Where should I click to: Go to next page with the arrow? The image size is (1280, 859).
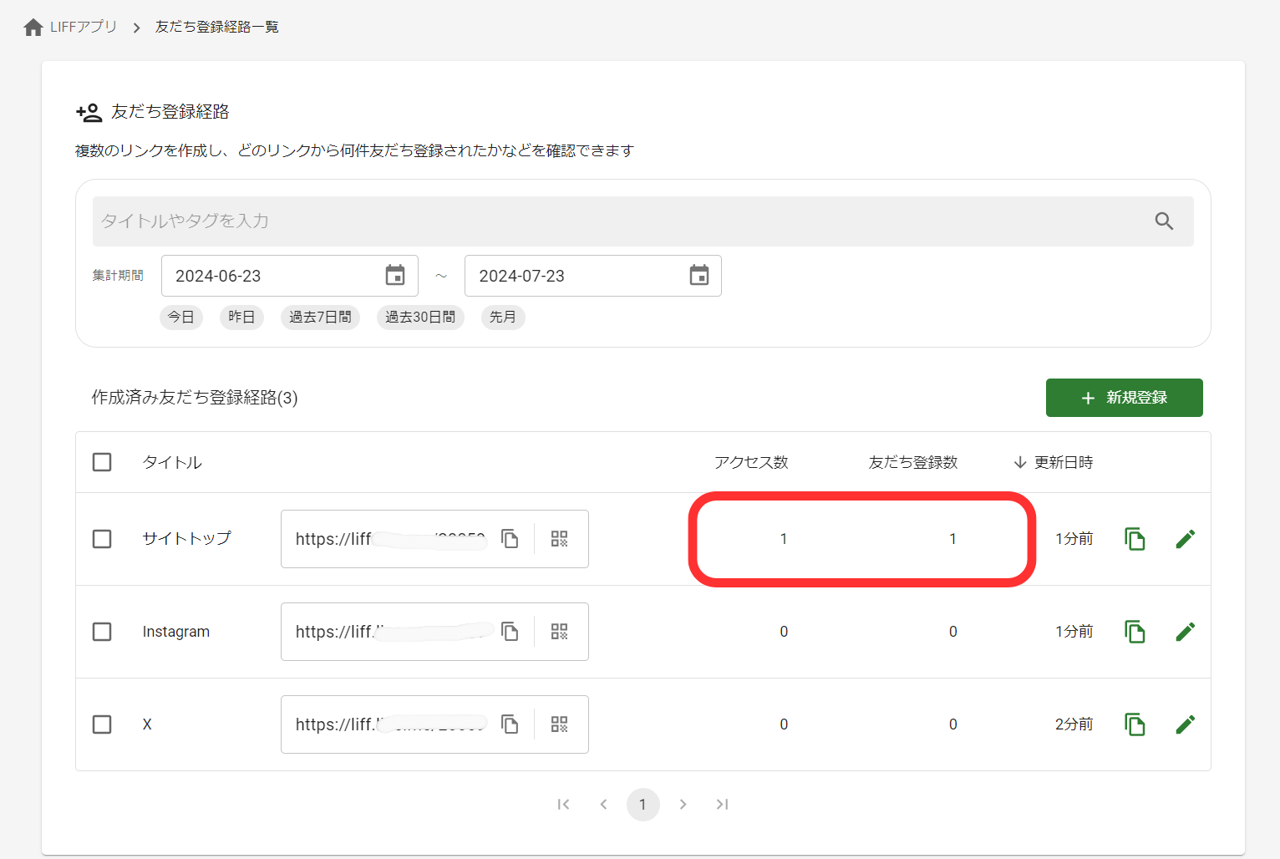point(683,804)
